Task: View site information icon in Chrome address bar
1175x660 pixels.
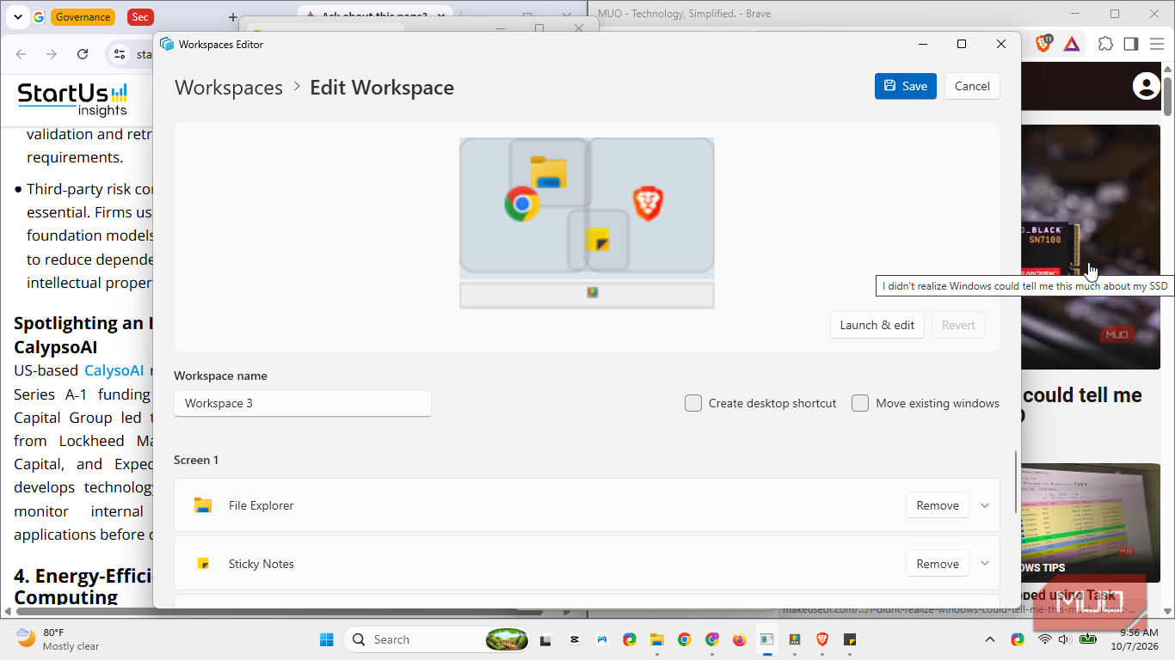Action: click(120, 54)
